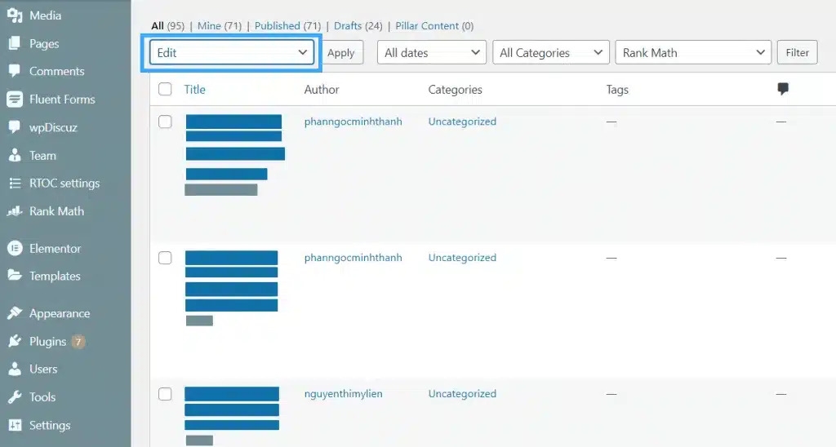Open the Media icon in sidebar
Screen dimensions: 836x447
15,15
